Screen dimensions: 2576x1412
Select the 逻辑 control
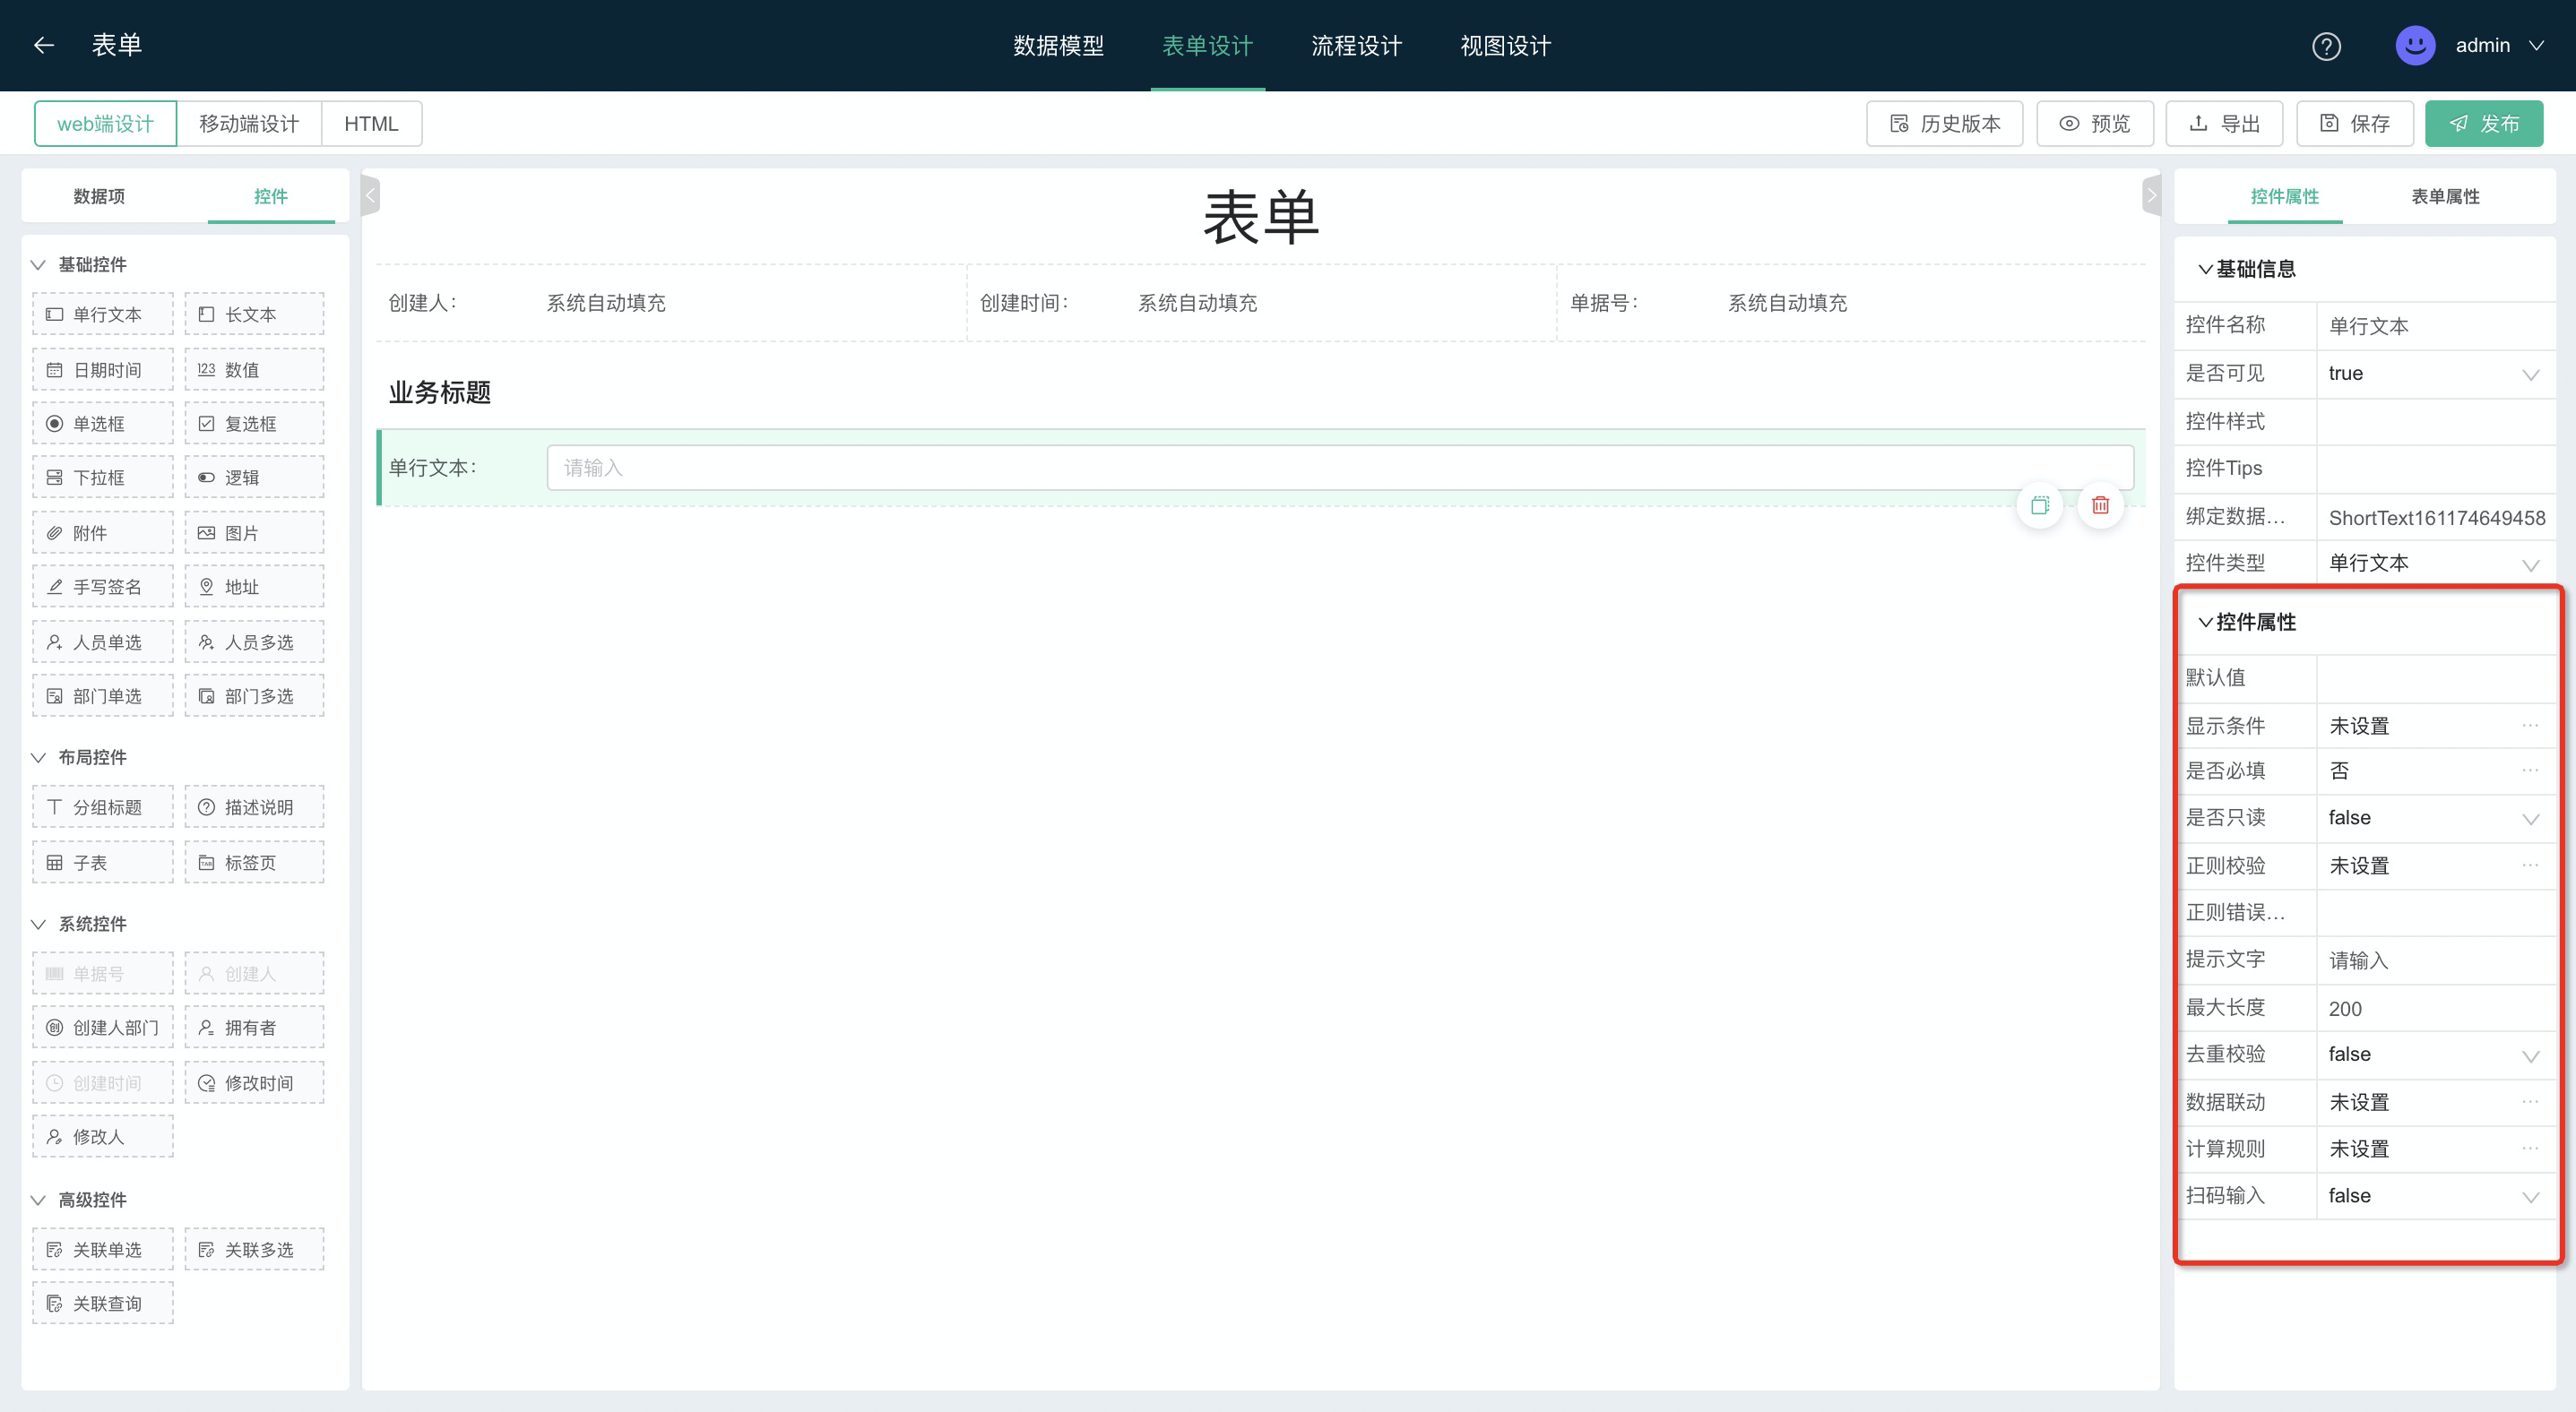pos(254,477)
